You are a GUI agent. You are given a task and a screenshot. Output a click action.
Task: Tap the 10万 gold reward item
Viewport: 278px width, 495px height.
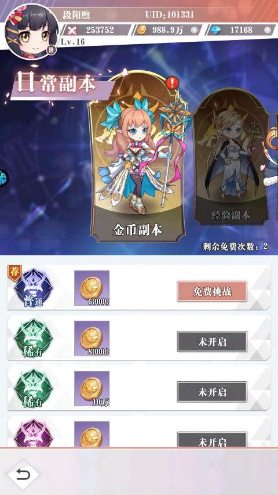(x=92, y=389)
